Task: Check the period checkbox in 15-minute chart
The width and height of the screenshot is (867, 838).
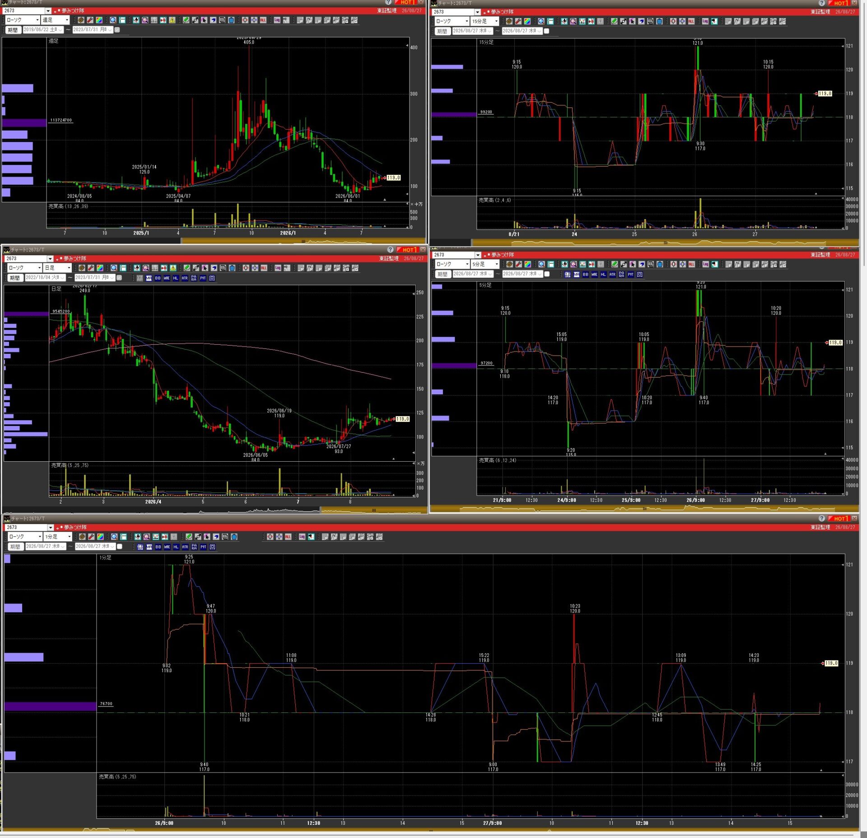Action: click(x=546, y=31)
